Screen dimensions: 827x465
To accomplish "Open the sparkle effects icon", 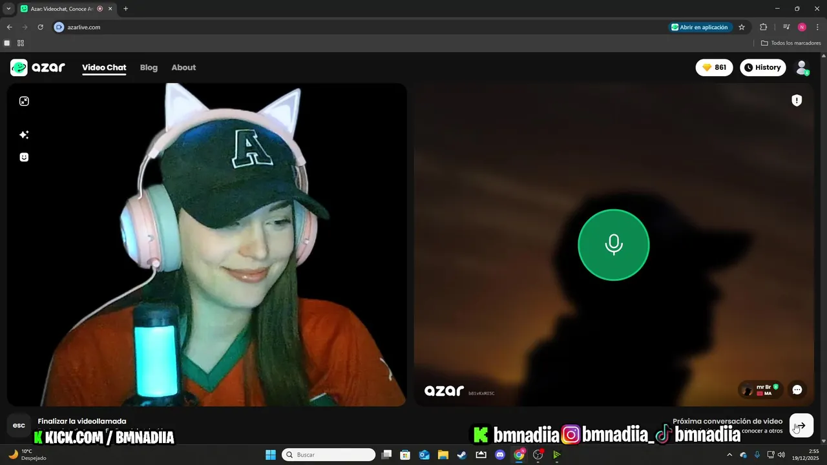I will (x=24, y=135).
